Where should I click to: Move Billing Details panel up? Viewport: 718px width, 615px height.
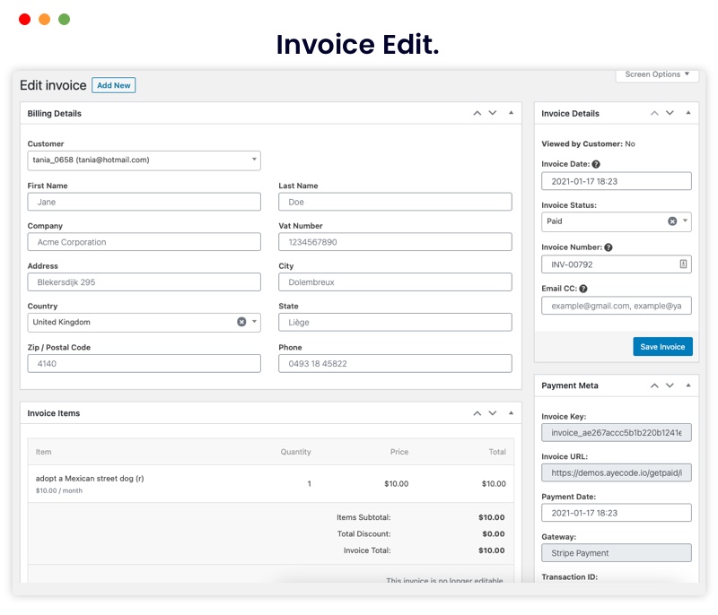[x=477, y=113]
